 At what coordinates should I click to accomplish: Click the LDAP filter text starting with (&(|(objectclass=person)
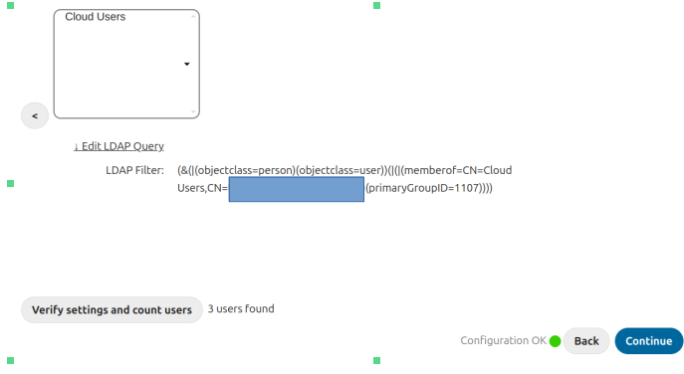pos(344,179)
